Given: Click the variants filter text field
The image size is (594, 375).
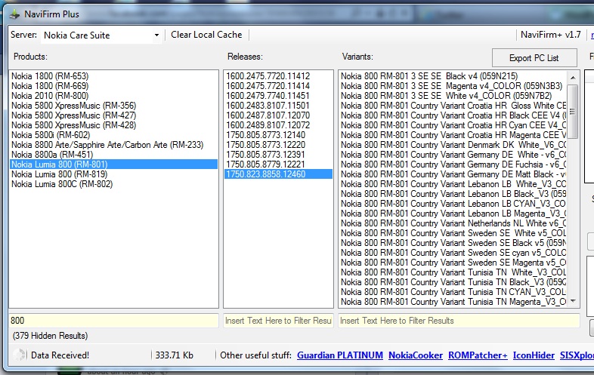Looking at the screenshot, I should tap(459, 321).
